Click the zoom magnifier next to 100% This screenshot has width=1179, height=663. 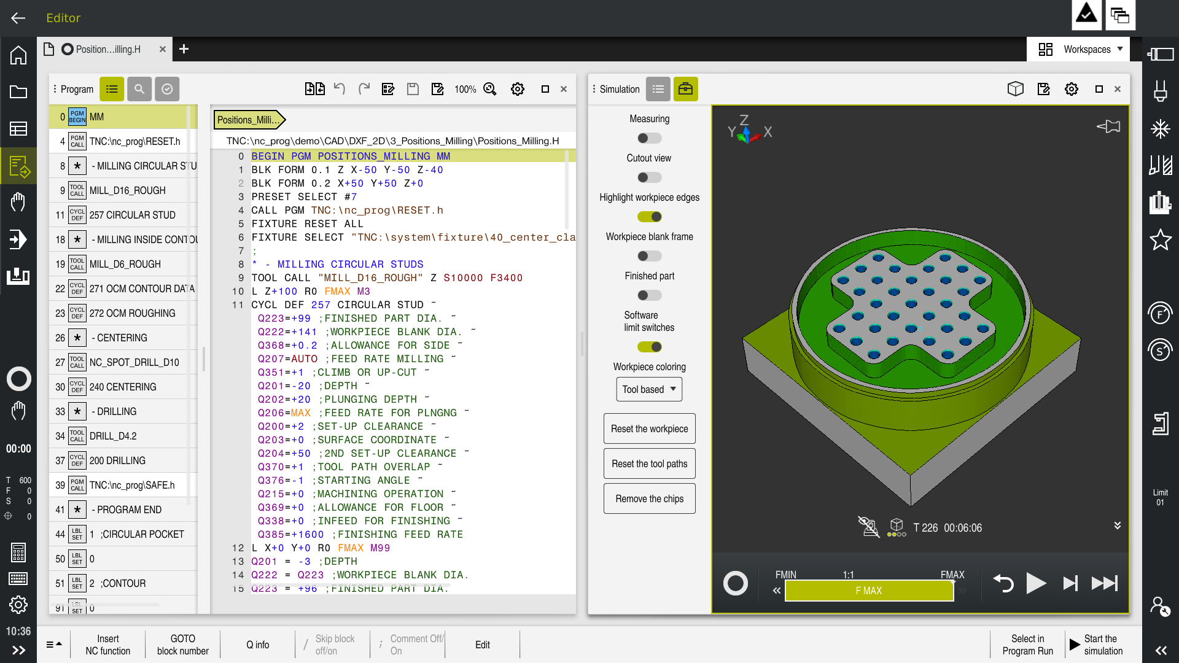tap(490, 89)
